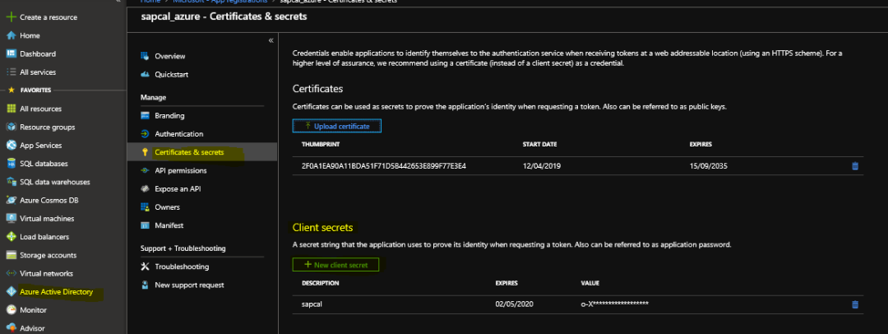Open Troubleshooting under Support
Image resolution: width=888 pixels, height=334 pixels.
182,267
